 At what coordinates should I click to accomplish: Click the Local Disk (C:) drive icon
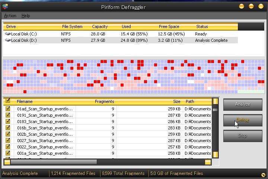click(x=8, y=34)
